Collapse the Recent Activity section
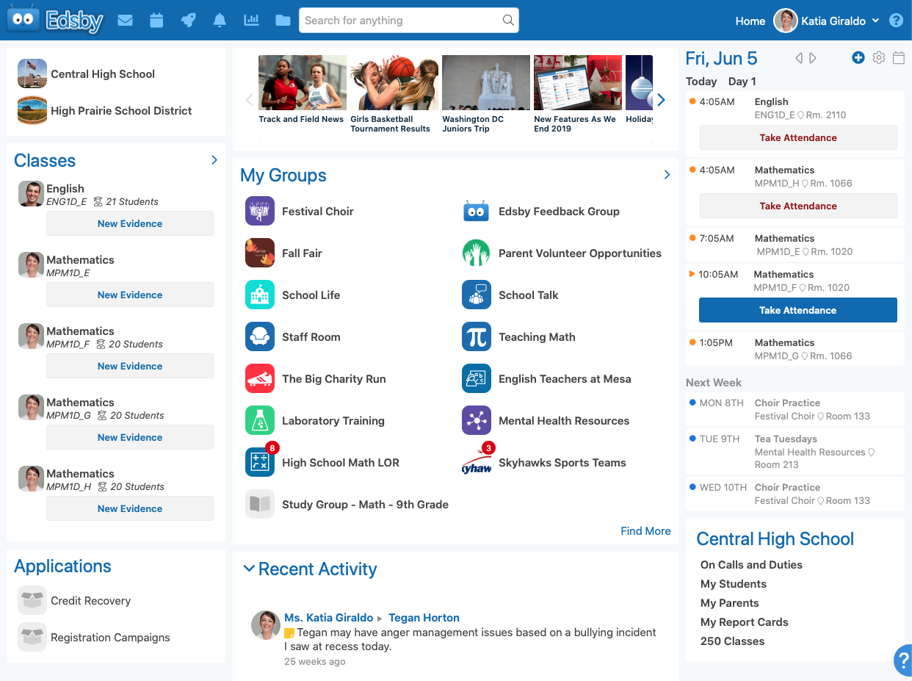This screenshot has height=681, width=912. pyautogui.click(x=249, y=569)
